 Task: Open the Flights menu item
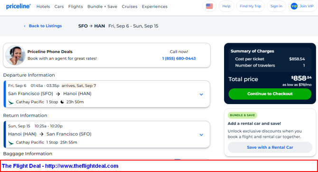pos(75,7)
